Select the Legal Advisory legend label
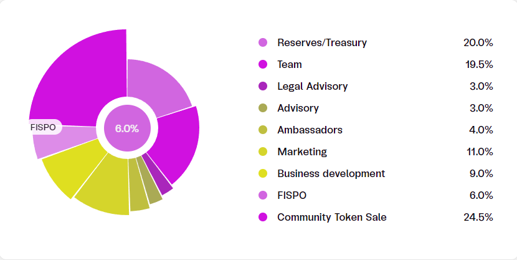 313,87
